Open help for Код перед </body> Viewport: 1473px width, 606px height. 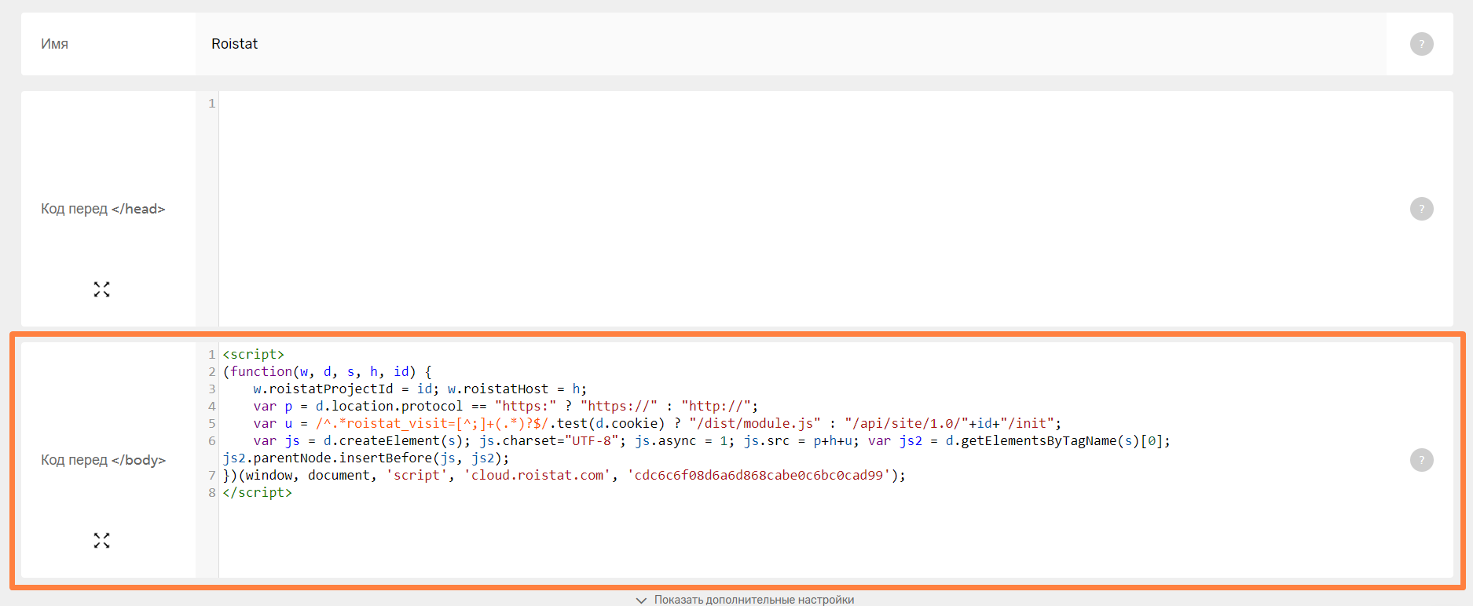1421,460
